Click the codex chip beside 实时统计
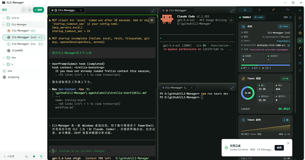This screenshot has width=305, height=160. click(x=259, y=17)
